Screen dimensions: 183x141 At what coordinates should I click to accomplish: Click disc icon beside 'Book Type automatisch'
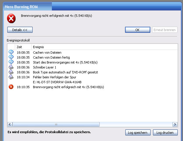pos(11,72)
